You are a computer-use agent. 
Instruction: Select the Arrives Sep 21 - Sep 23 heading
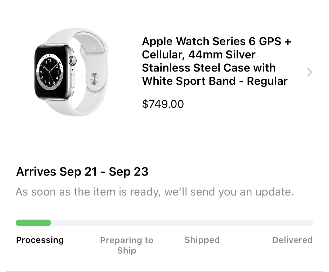click(82, 172)
